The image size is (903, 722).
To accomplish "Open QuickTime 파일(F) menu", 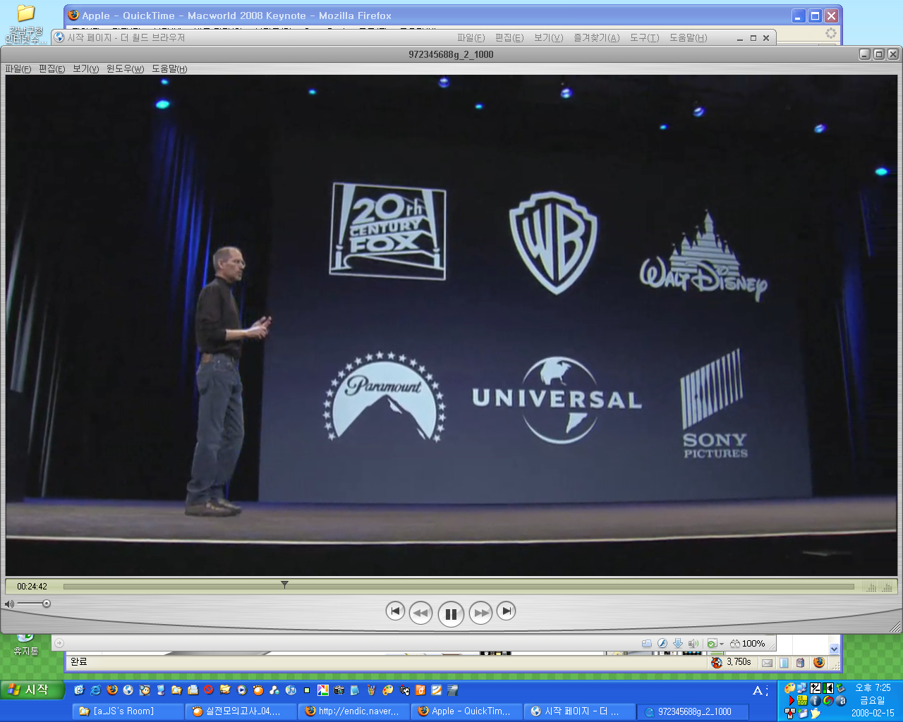I will 18,69.
